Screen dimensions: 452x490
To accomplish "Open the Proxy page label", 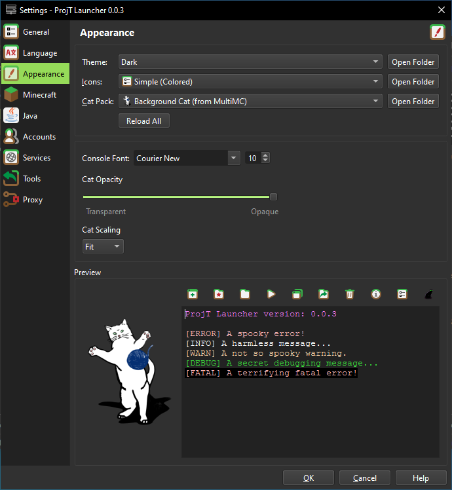I will [33, 200].
